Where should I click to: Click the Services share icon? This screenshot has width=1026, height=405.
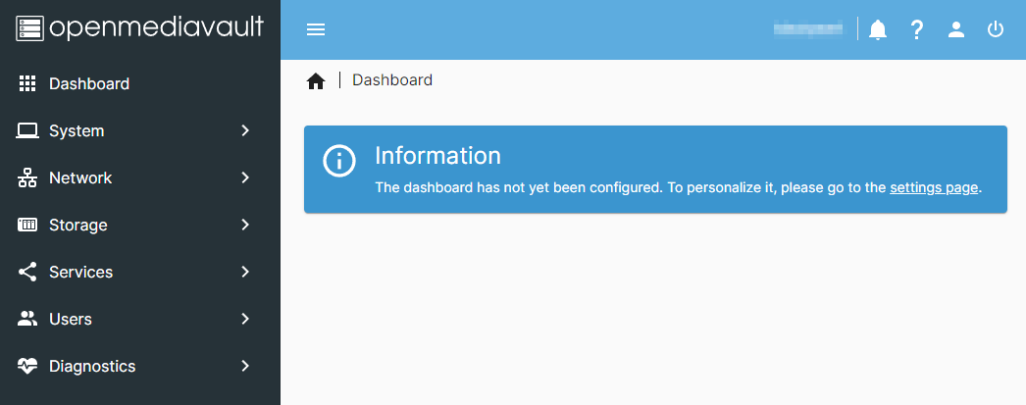(27, 272)
